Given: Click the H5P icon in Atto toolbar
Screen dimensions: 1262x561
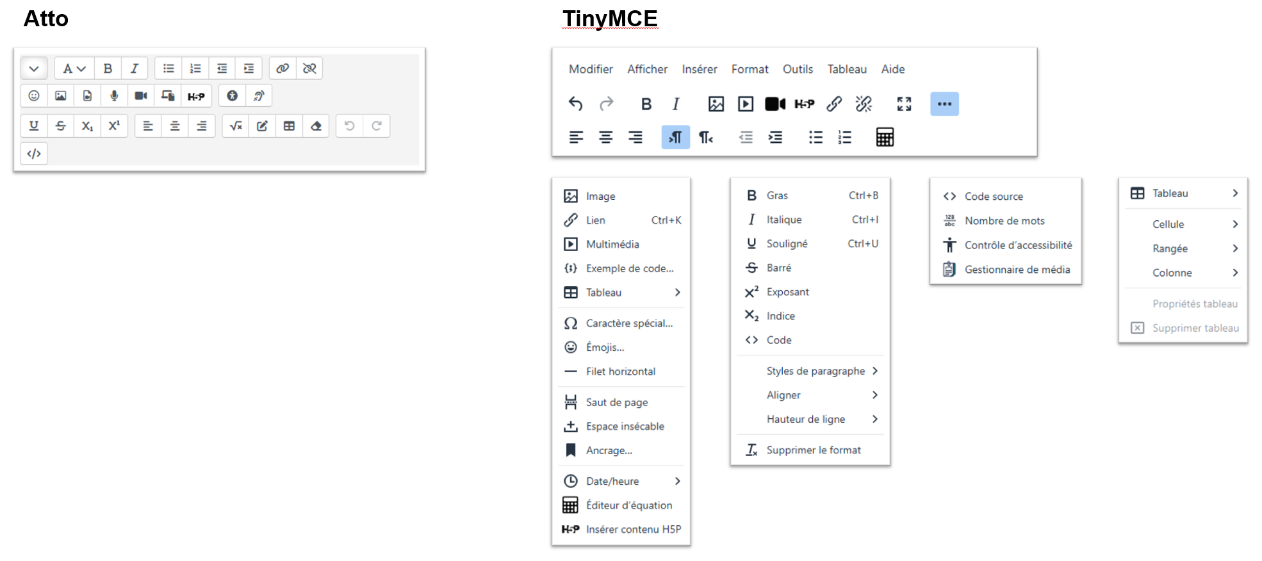Looking at the screenshot, I should pos(196,96).
